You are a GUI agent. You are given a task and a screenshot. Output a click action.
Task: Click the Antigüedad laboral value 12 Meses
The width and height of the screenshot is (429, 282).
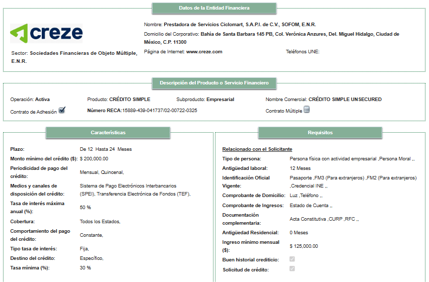tap(300, 168)
